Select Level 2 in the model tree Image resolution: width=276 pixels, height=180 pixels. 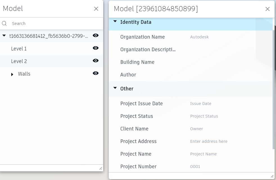coord(19,61)
